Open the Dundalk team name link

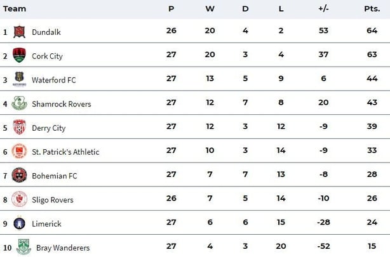(46, 32)
